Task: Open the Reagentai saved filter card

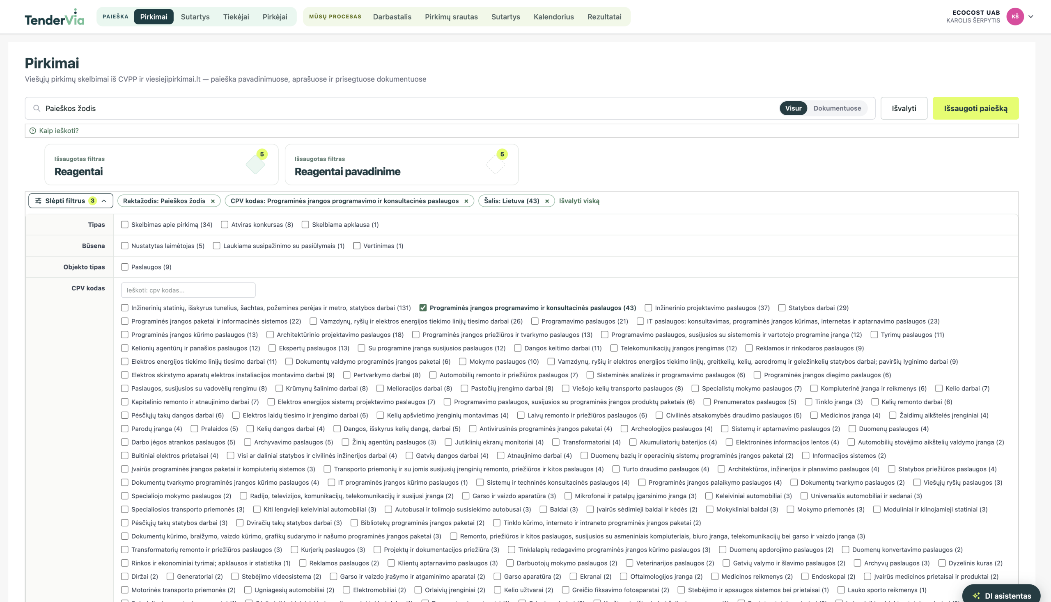Action: tap(161, 164)
